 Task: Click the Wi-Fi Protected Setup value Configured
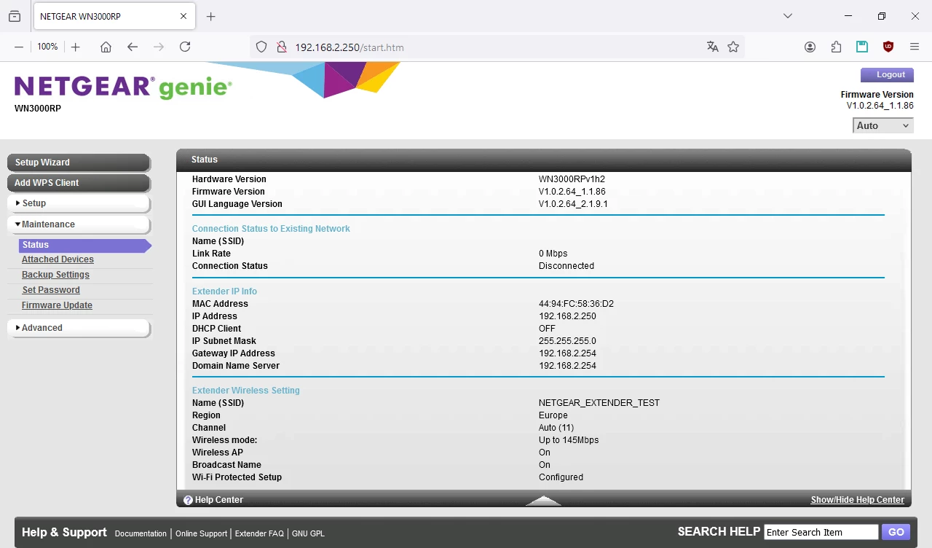click(x=561, y=477)
